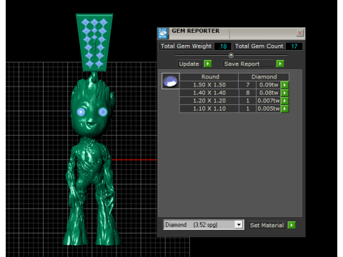
Task: Click the 0.005tw weight cell
Action: tap(269, 109)
